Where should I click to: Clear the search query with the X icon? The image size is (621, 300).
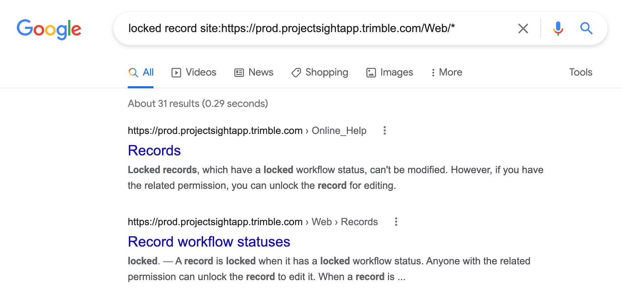click(x=523, y=29)
